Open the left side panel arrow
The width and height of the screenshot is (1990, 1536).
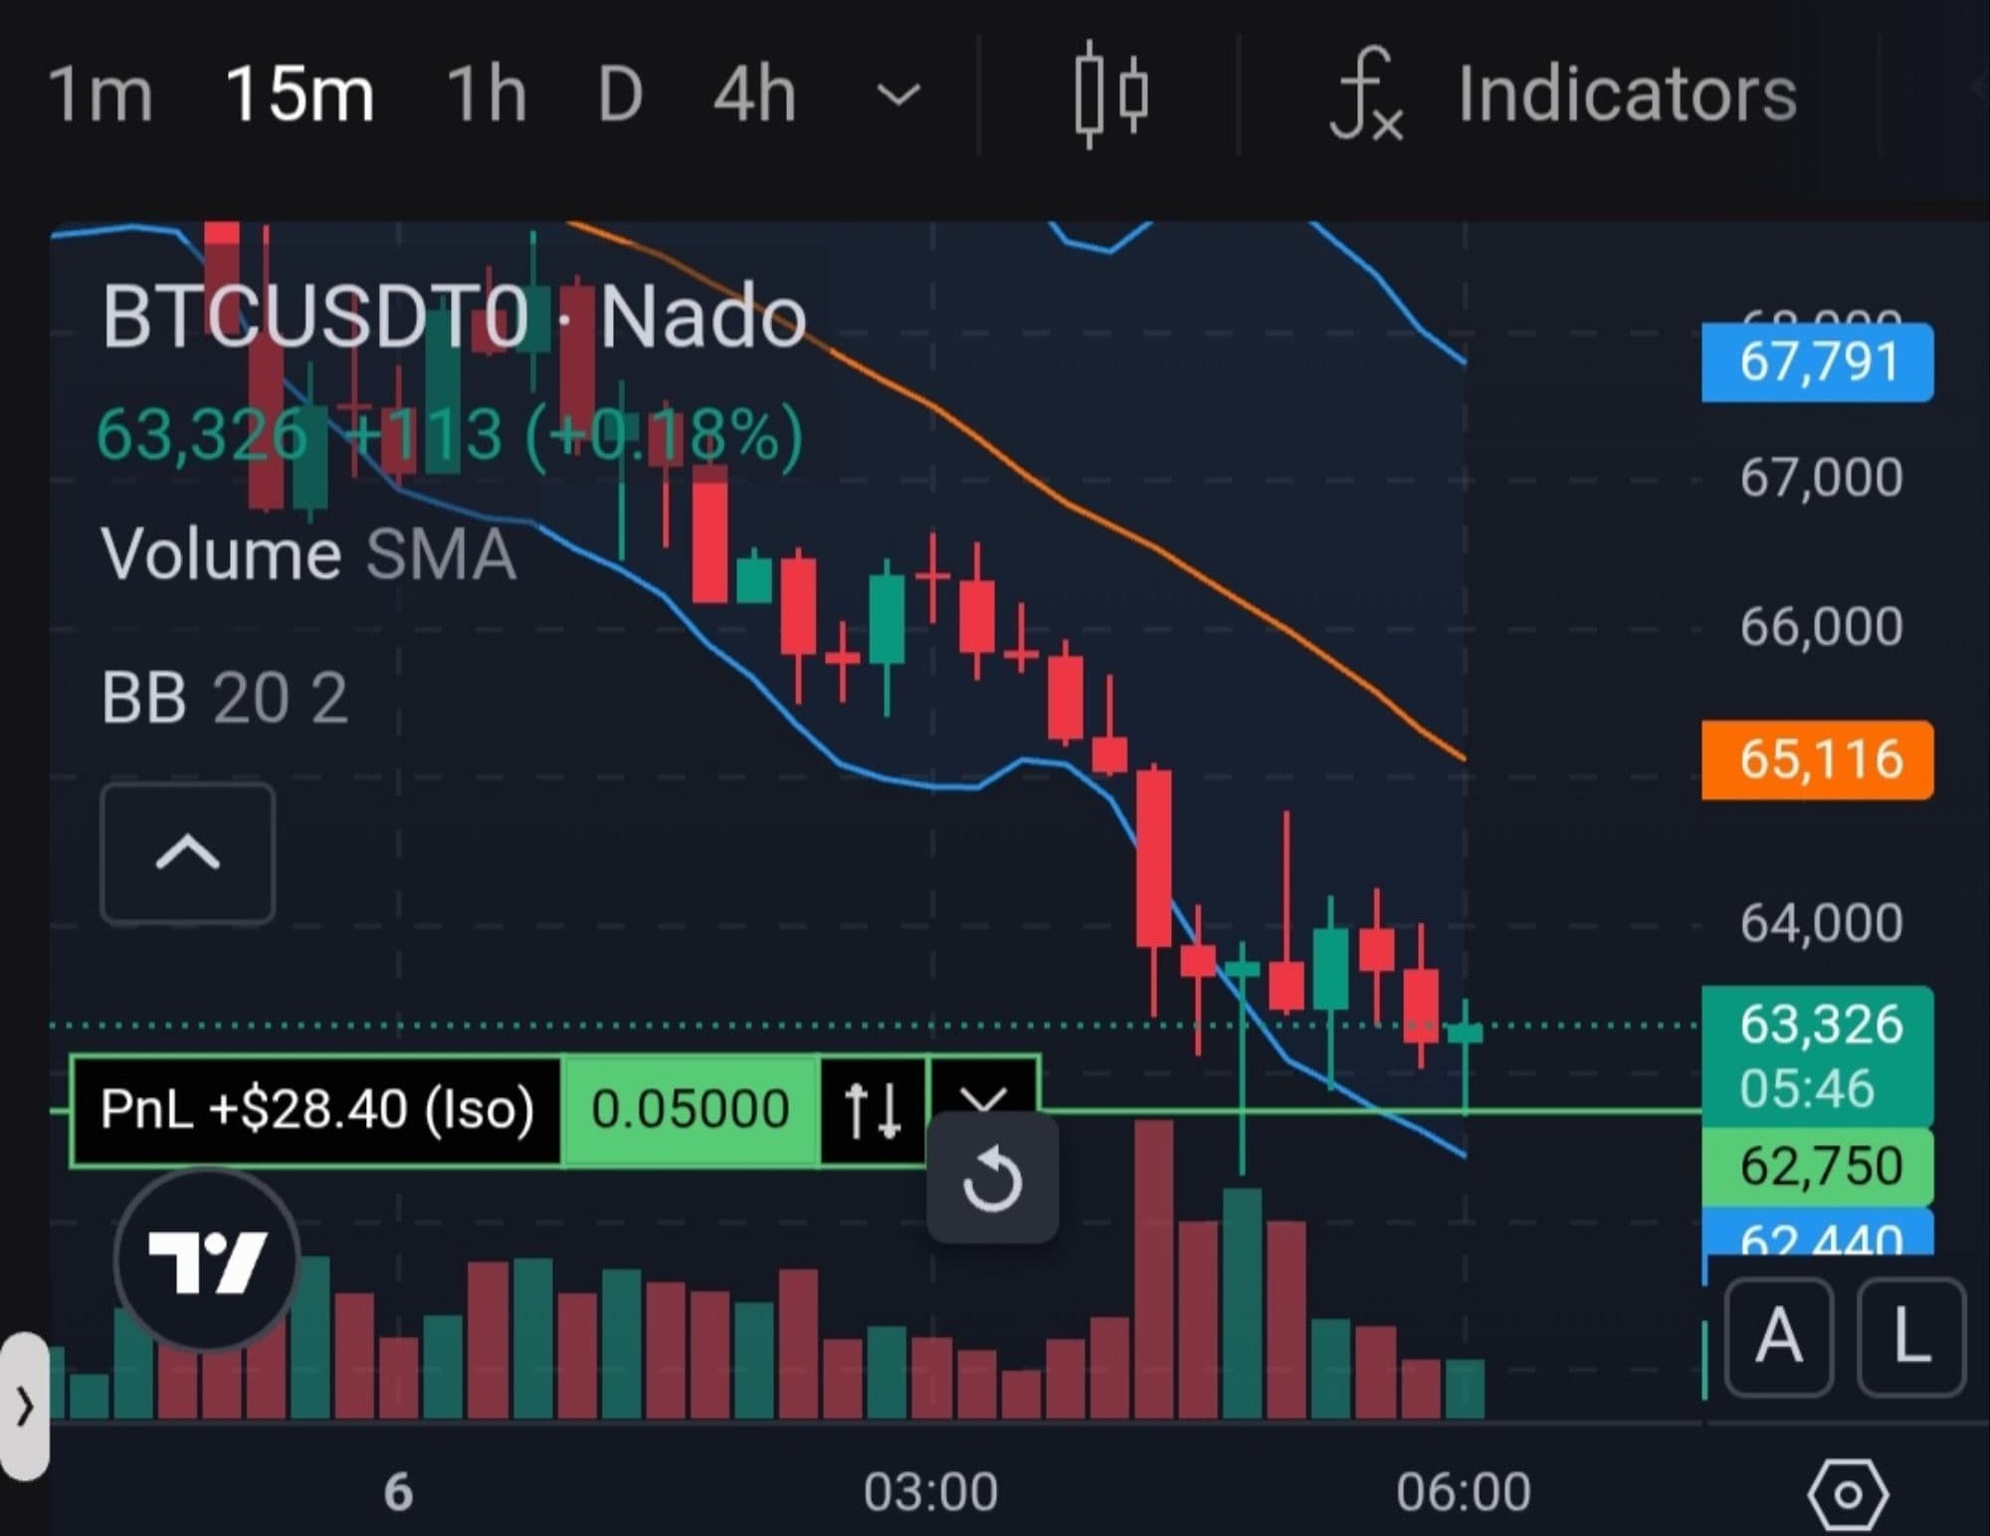tap(24, 1407)
